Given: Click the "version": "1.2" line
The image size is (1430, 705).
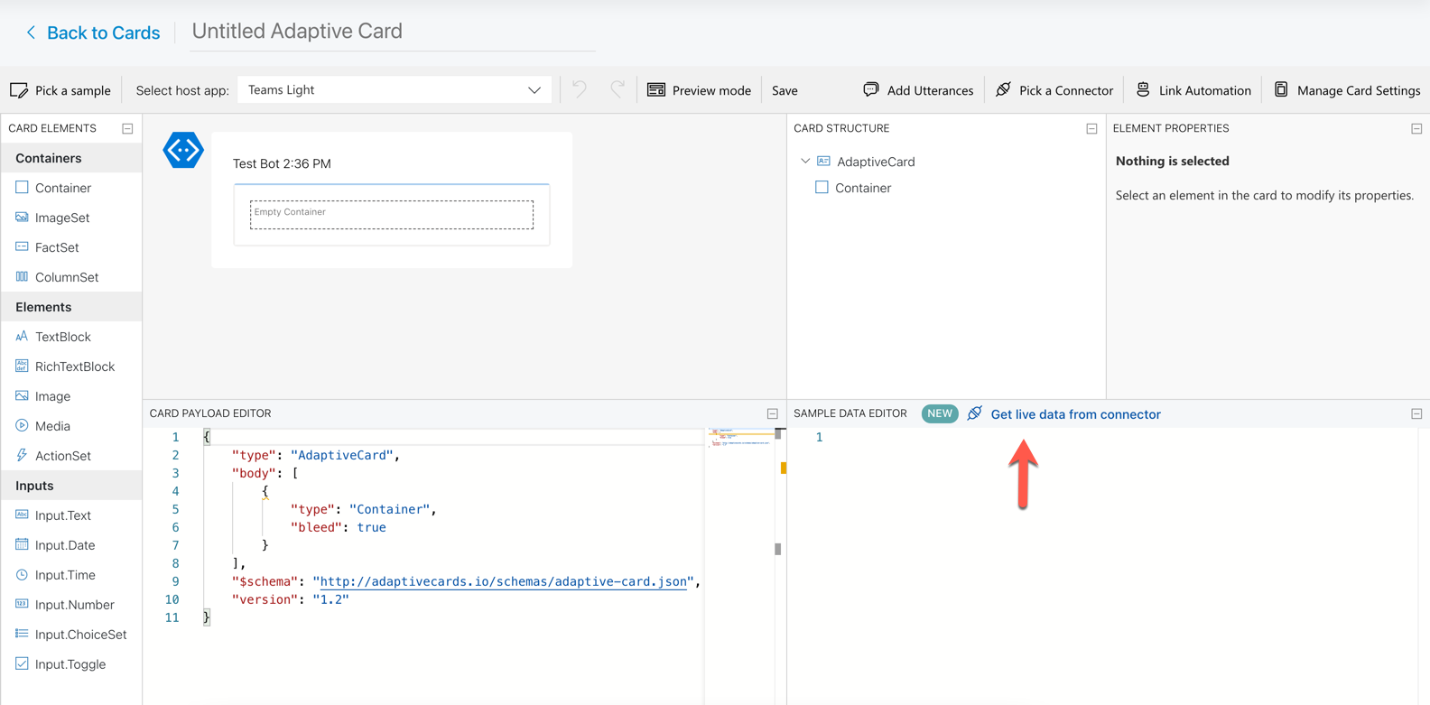Looking at the screenshot, I should pos(291,599).
